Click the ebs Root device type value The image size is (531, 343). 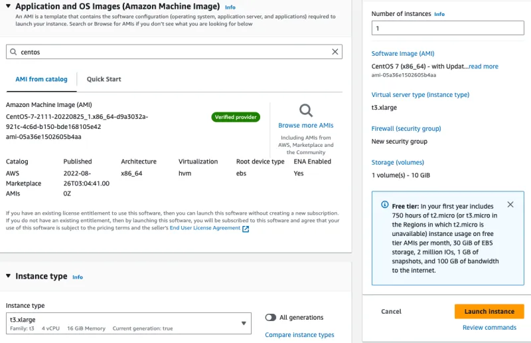(241, 173)
